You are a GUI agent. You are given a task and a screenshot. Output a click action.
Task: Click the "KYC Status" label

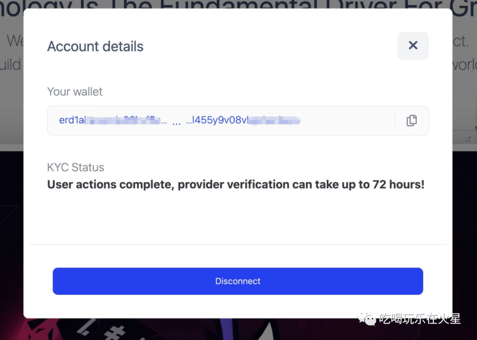[76, 168]
